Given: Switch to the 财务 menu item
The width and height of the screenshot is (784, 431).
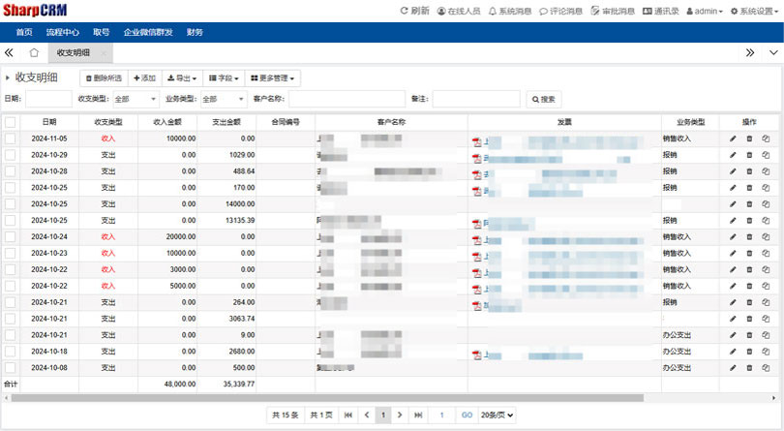Looking at the screenshot, I should pyautogui.click(x=195, y=32).
